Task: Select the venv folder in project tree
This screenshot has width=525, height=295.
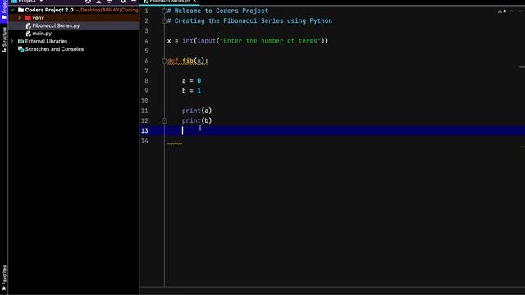Action: [x=39, y=18]
